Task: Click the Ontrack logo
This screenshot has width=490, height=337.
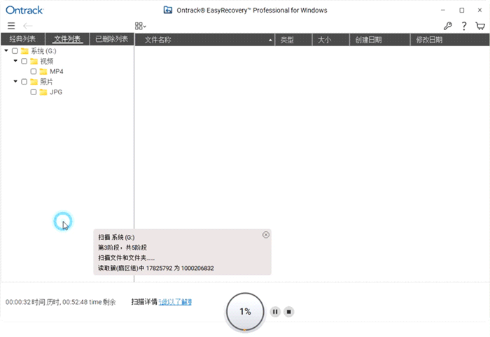Action: (24, 10)
